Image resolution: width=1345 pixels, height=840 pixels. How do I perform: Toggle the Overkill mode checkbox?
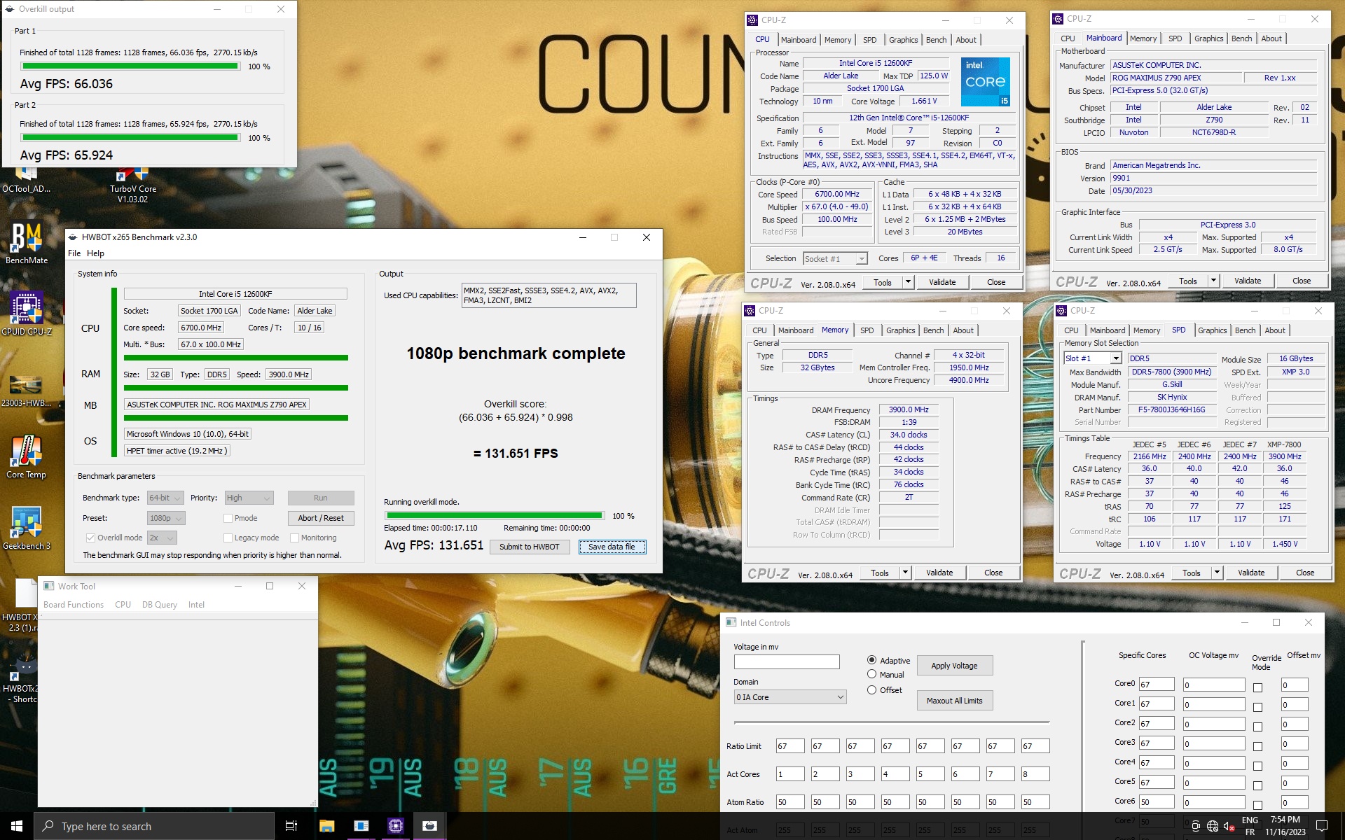[x=90, y=538]
